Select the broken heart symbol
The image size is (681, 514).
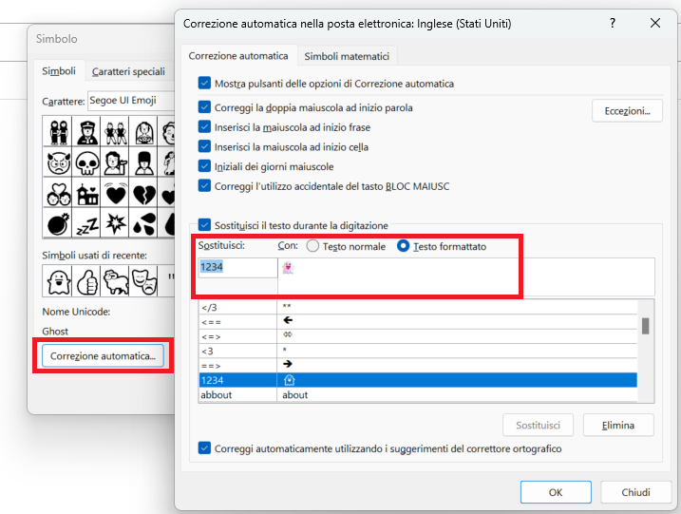pos(143,193)
